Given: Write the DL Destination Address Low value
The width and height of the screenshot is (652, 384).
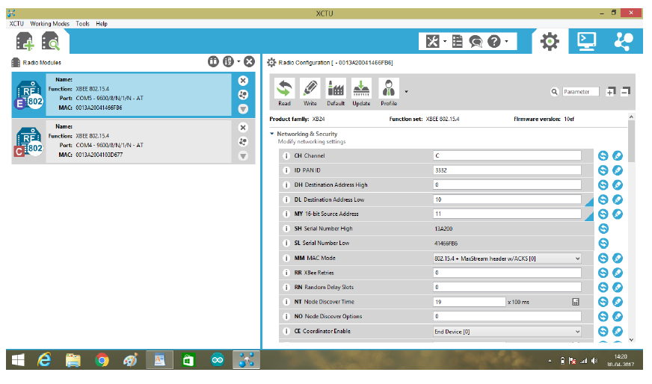Looking at the screenshot, I should pyautogui.click(x=618, y=199).
